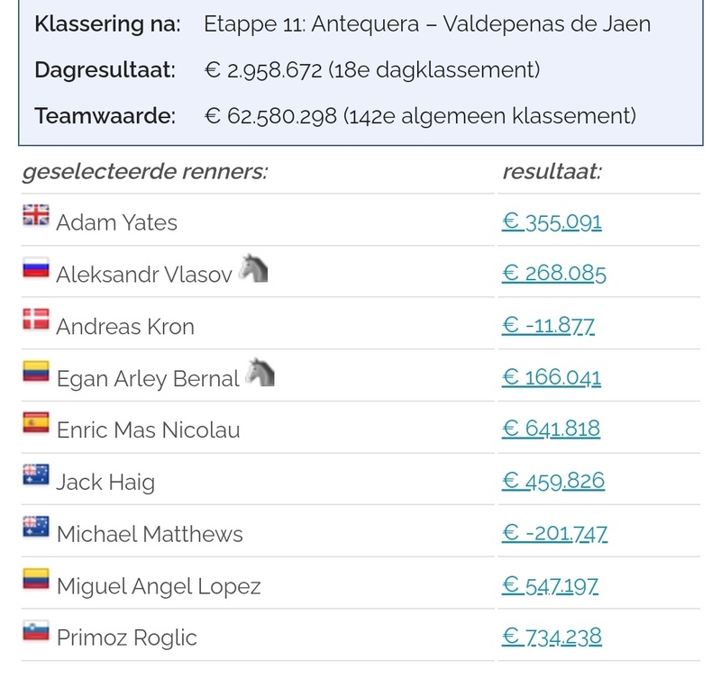Open Jack Haig result € 459.826

552,482
